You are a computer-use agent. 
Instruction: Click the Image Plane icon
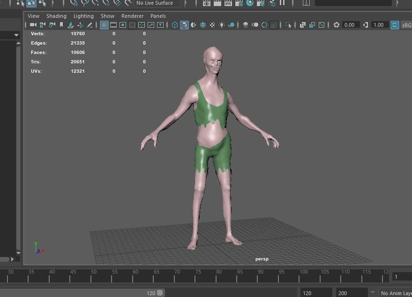[x=70, y=25]
